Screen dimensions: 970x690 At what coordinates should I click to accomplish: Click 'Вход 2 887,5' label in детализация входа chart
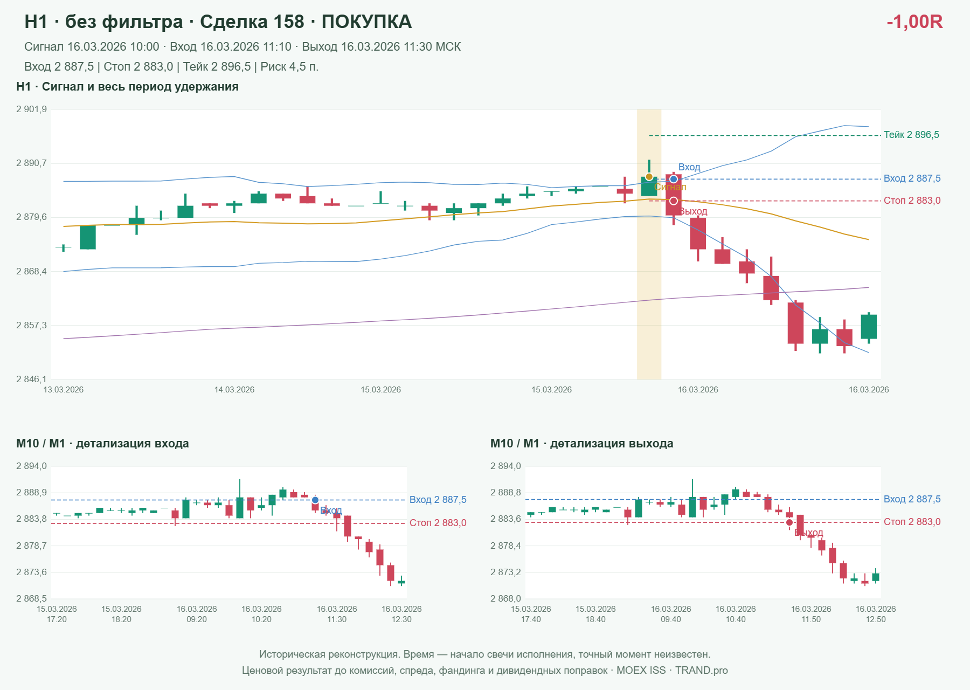438,500
